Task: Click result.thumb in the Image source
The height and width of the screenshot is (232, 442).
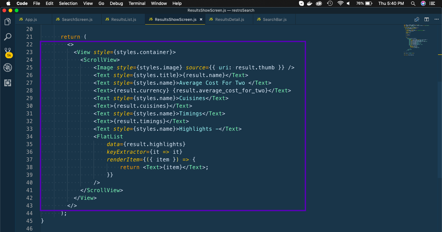Action: click(255, 68)
